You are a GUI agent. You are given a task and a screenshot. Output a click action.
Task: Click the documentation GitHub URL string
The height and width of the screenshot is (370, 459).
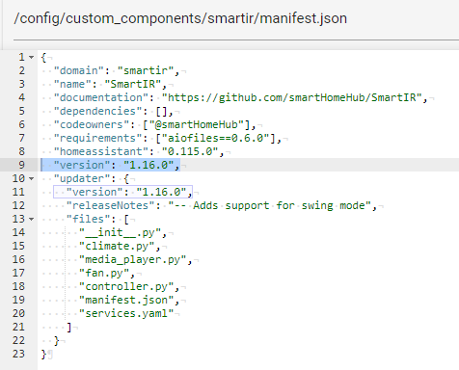pos(291,97)
